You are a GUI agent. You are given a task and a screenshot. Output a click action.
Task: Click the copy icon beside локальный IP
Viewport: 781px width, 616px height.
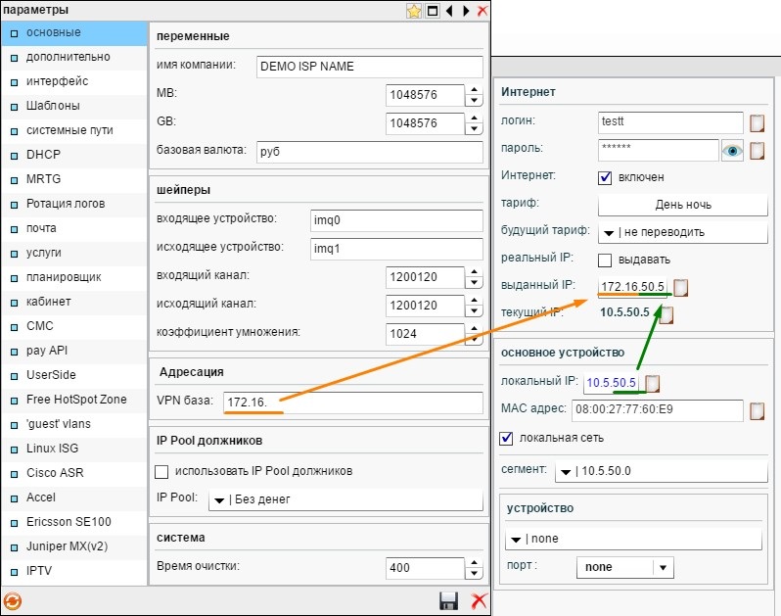coord(653,383)
